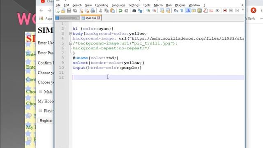This screenshot has height=148, width=263.
Task: Click the browser Forward arrow button
Action: click(x=49, y=11)
